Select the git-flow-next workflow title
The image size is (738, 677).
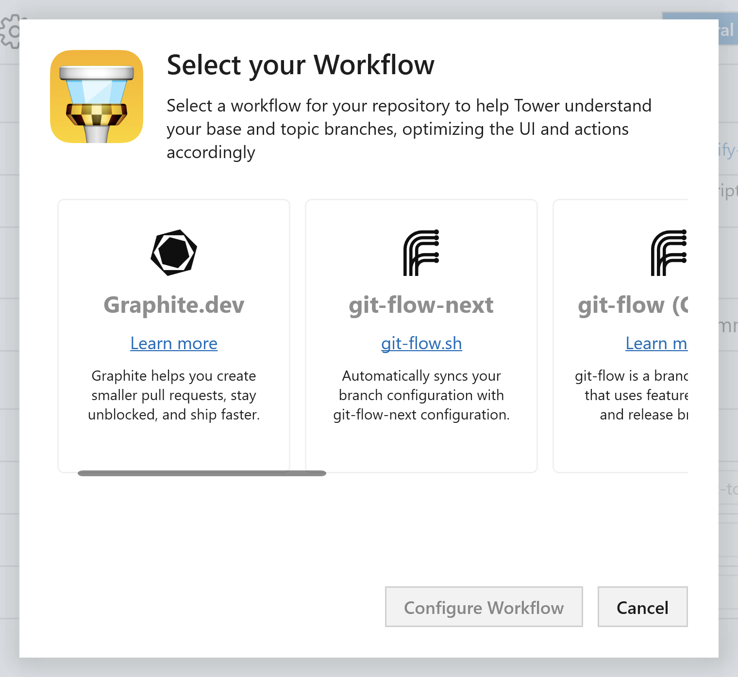[x=421, y=305]
